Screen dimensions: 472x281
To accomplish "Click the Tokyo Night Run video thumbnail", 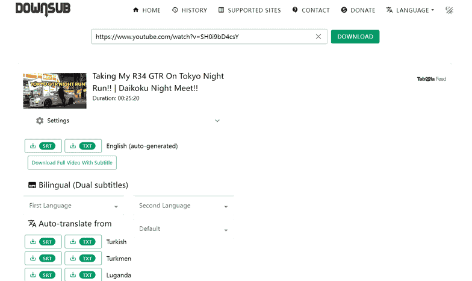I will 55,91.
